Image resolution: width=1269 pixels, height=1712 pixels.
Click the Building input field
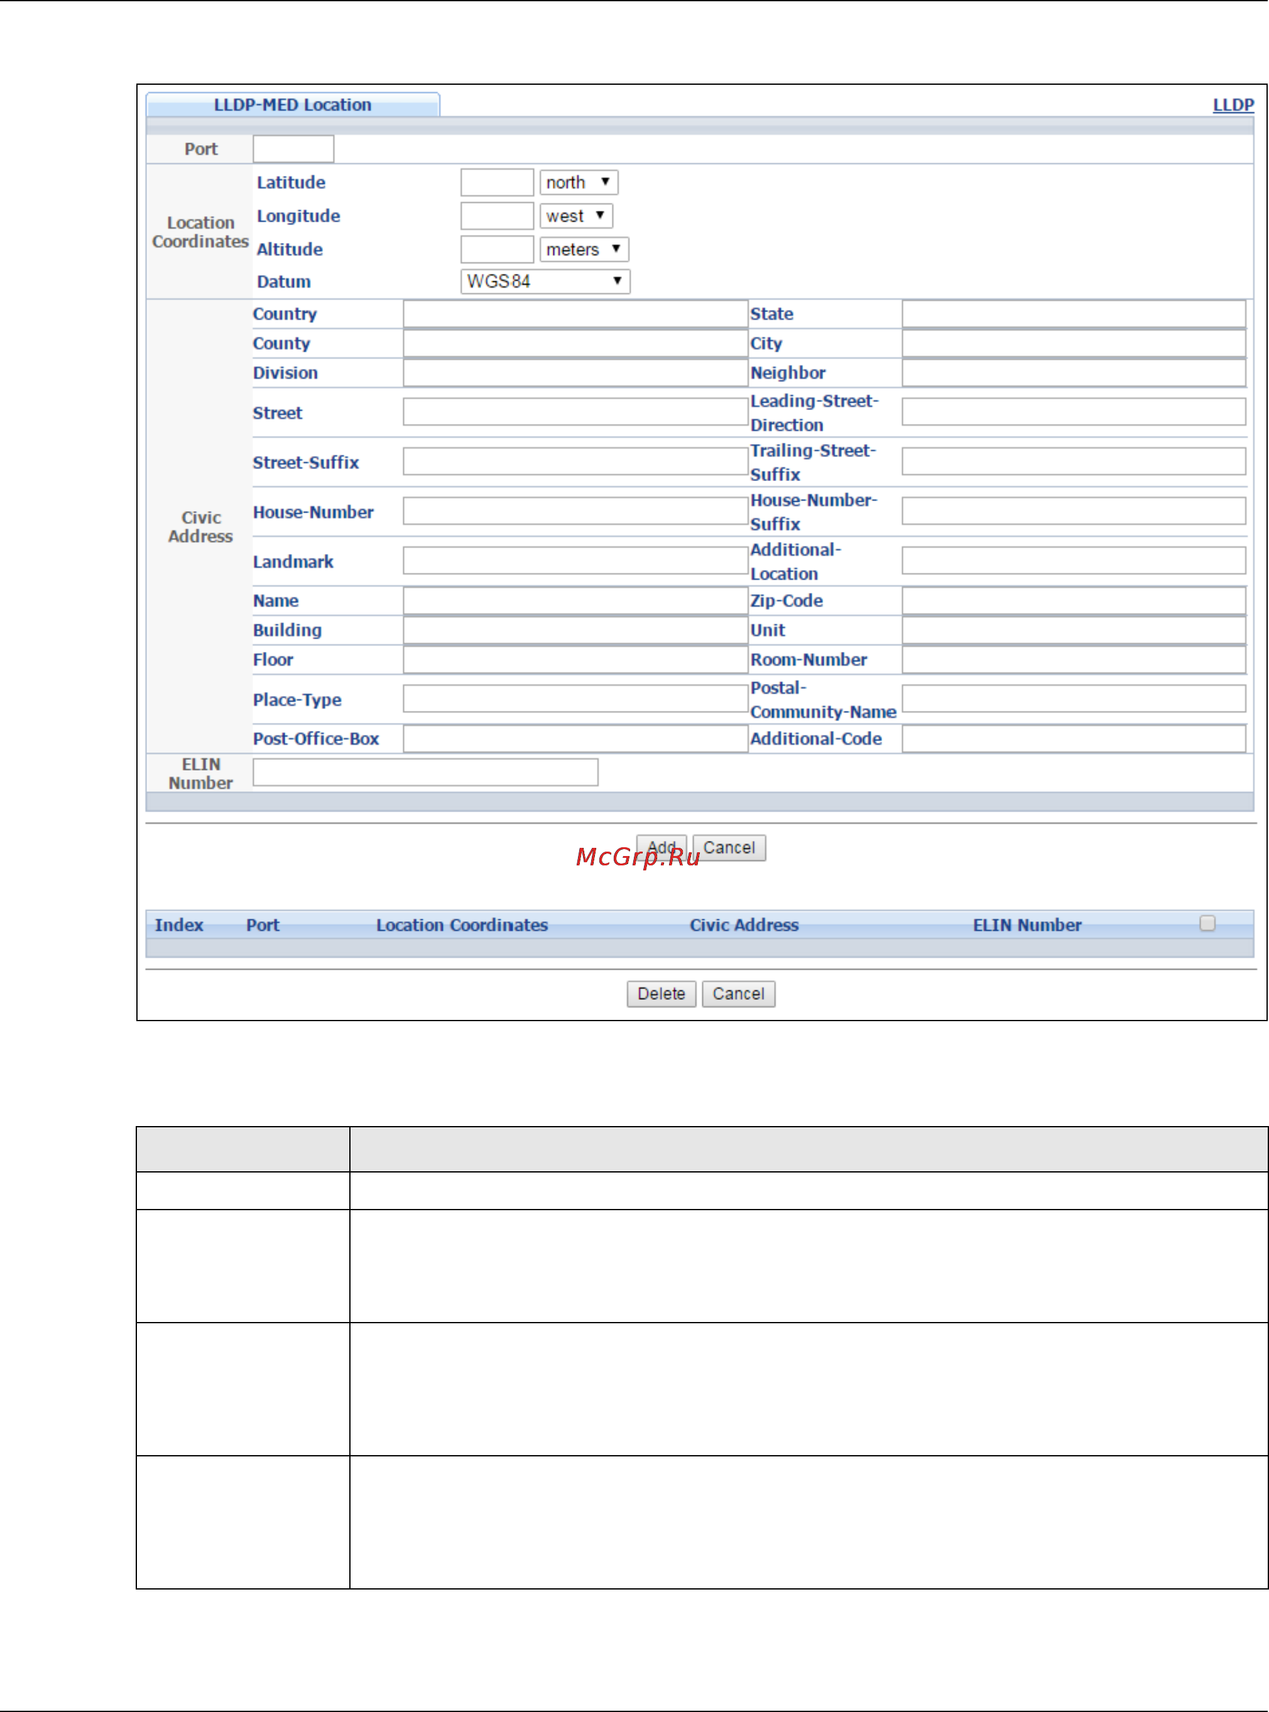[575, 631]
